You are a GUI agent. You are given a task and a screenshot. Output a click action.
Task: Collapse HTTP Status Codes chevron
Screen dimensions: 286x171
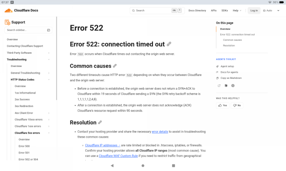[x=49, y=80]
